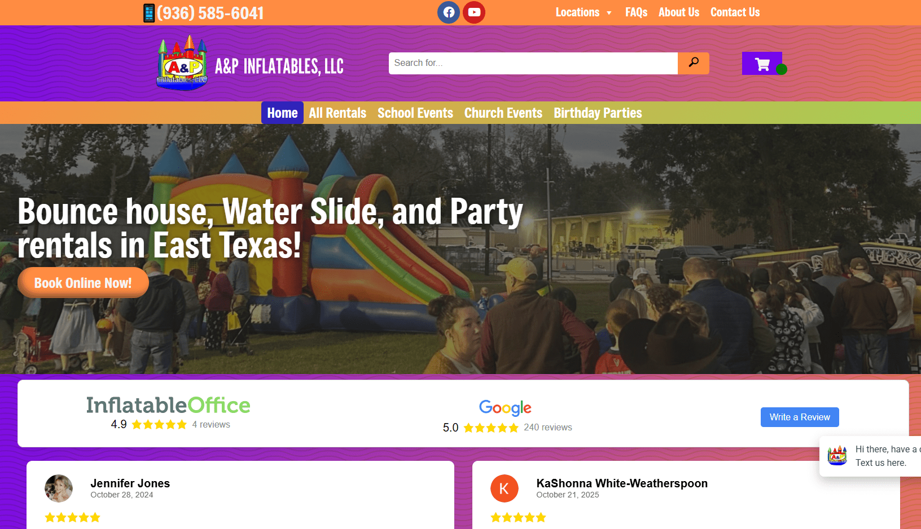Click the A&P Inflatables castle logo
This screenshot has height=529, width=921.
(182, 63)
